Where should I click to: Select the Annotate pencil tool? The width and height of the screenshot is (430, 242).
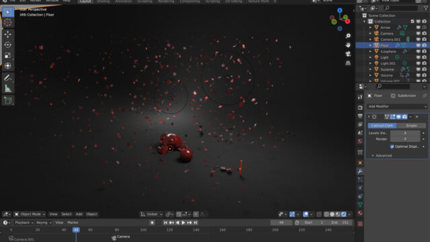7,78
